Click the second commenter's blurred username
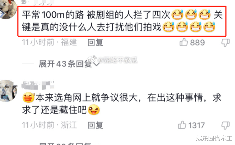This screenshot has width=235, height=145. (38, 85)
